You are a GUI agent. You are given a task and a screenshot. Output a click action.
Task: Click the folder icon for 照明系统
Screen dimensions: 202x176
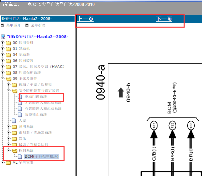tap(14, 127)
